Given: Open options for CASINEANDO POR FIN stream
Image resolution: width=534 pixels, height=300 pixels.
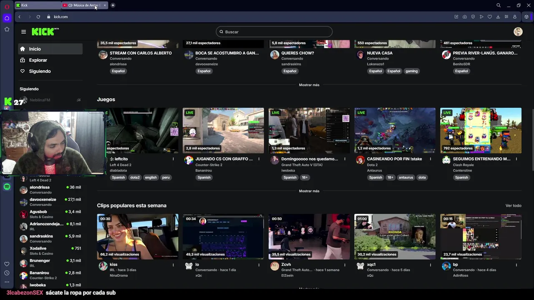Looking at the screenshot, I should pos(431,159).
